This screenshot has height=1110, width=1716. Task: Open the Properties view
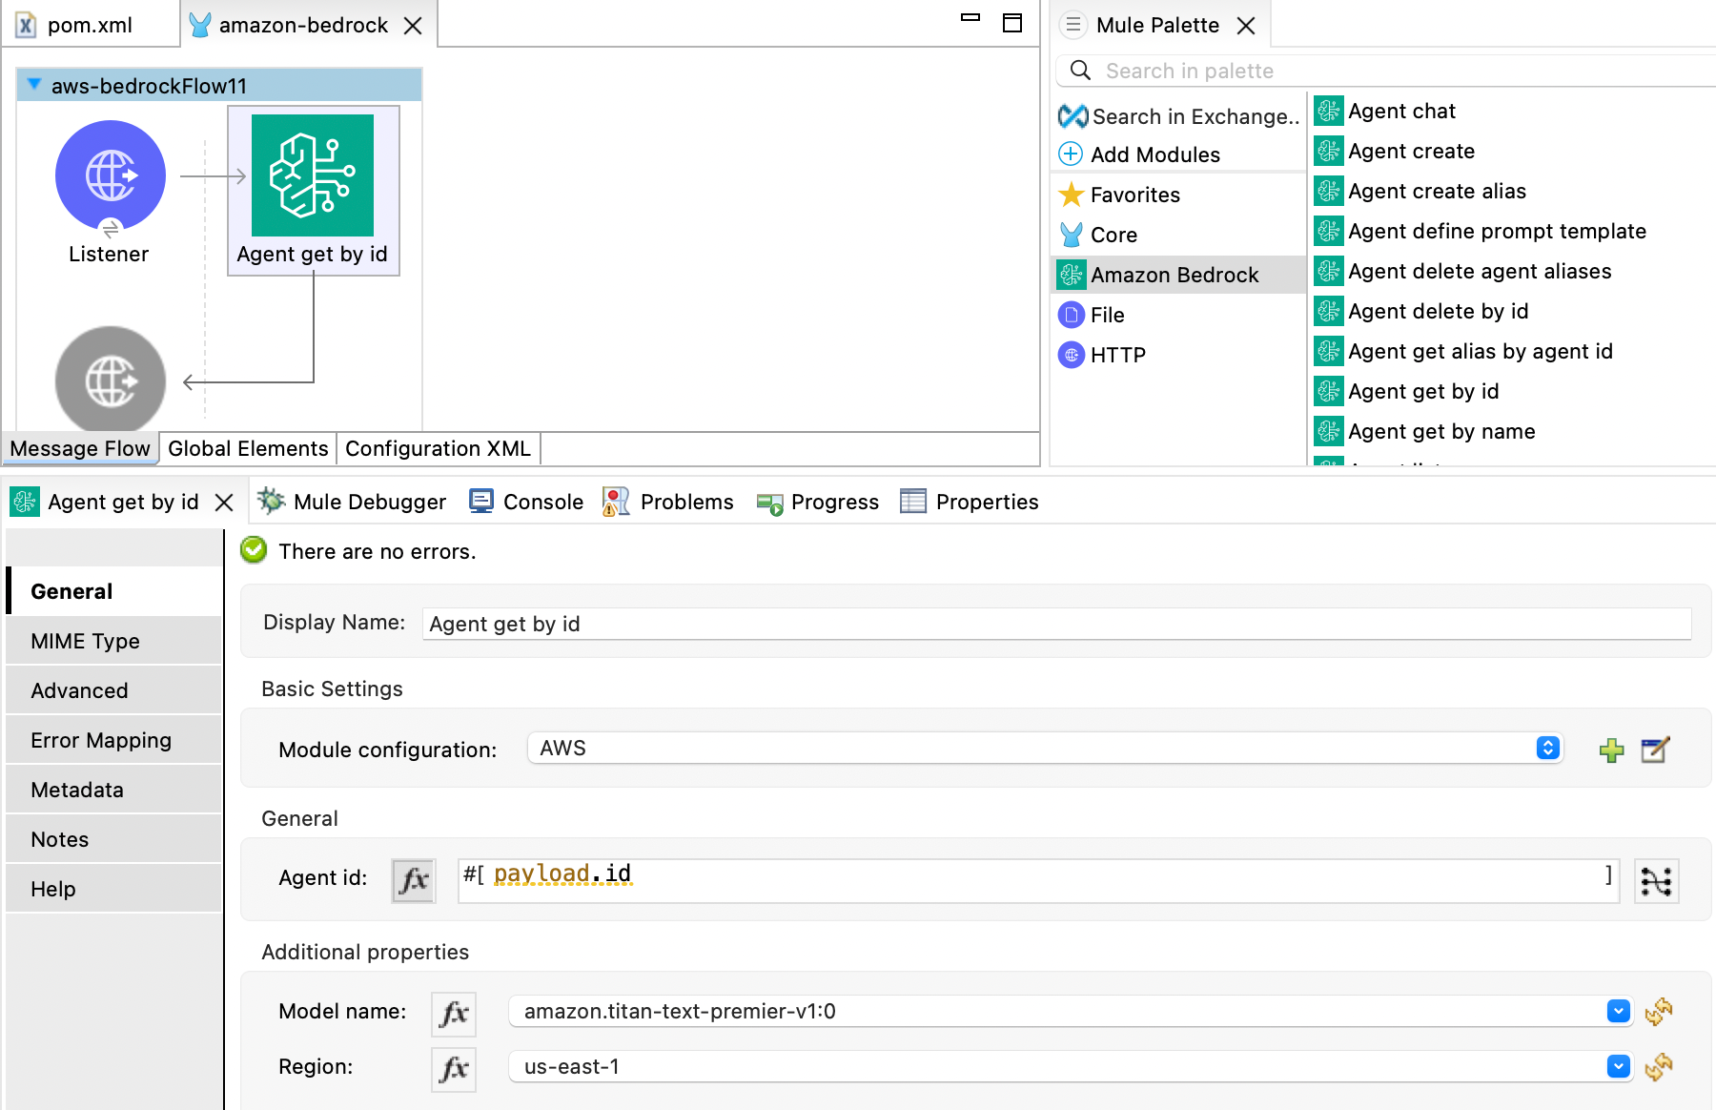970,502
